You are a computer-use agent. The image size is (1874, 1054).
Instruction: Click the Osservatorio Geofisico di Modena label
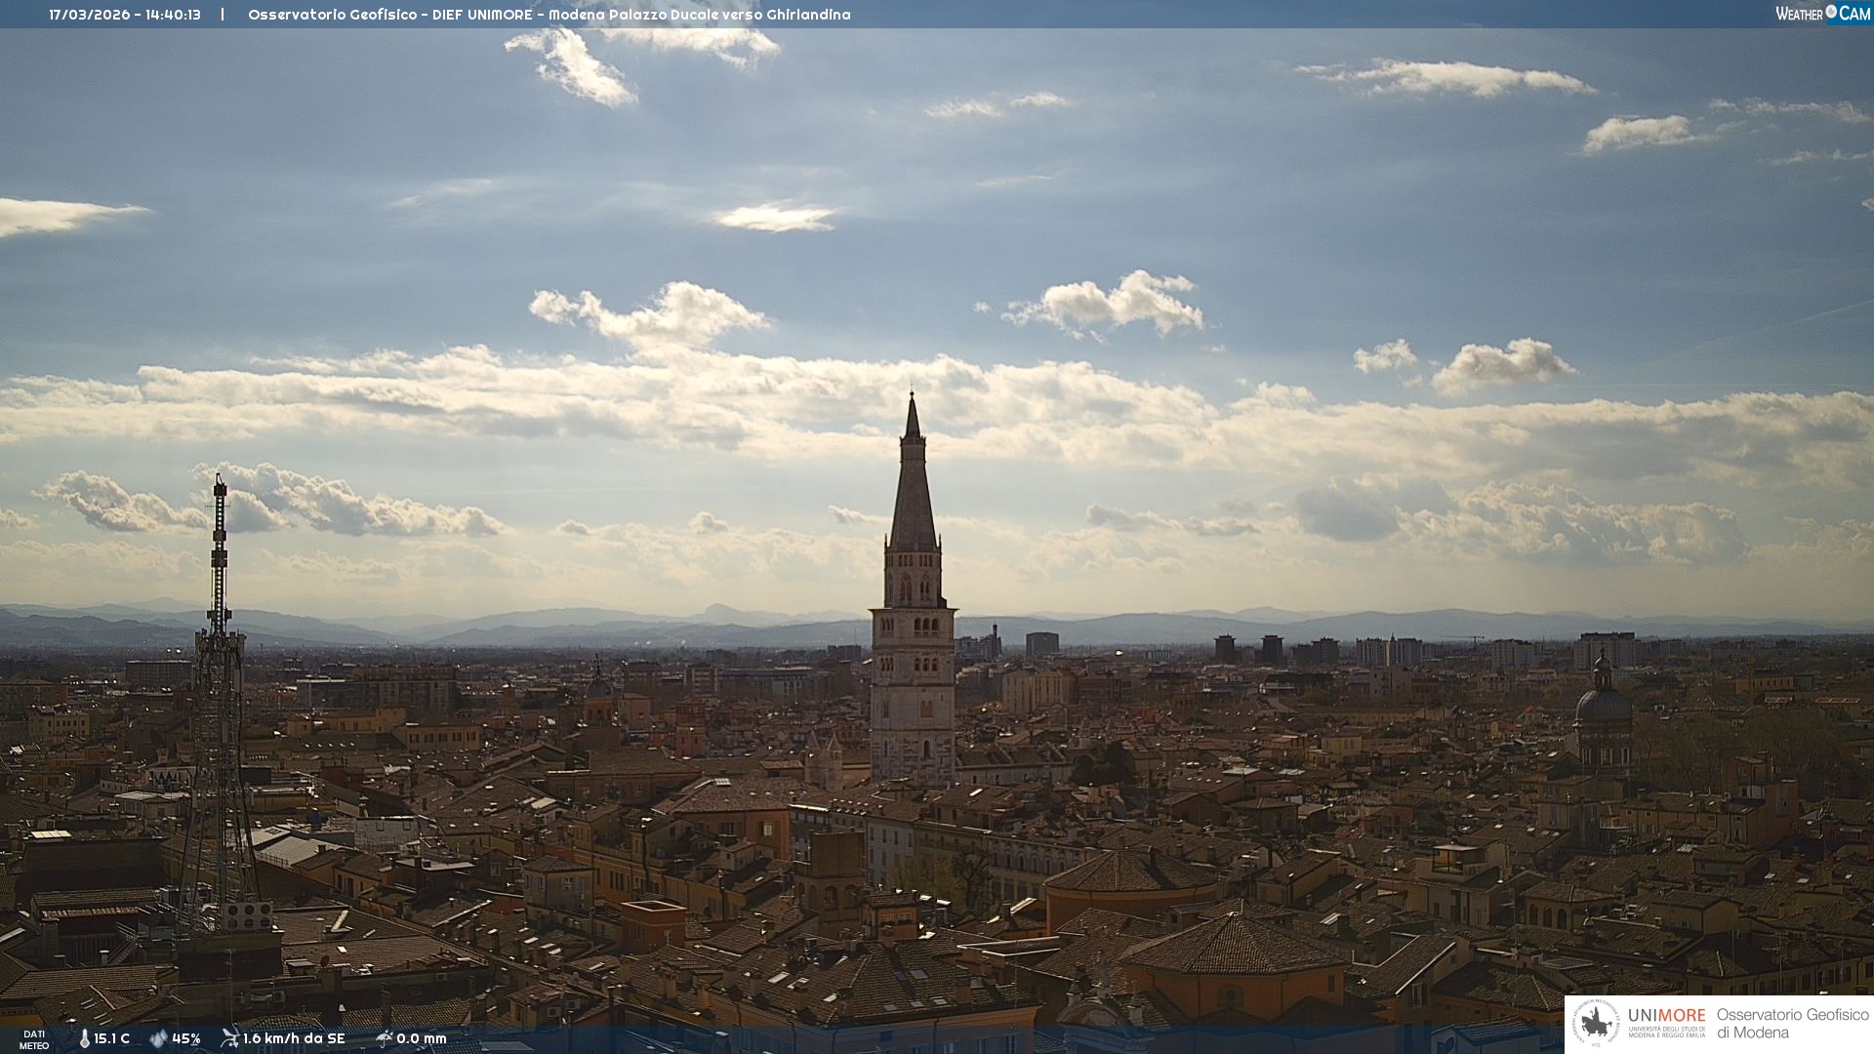click(1792, 1023)
